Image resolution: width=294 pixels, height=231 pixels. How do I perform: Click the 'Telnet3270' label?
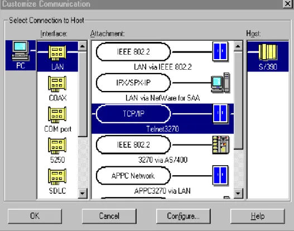point(162,129)
